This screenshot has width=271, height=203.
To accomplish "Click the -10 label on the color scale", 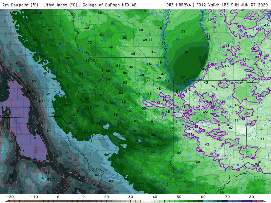I will [x=34, y=197].
